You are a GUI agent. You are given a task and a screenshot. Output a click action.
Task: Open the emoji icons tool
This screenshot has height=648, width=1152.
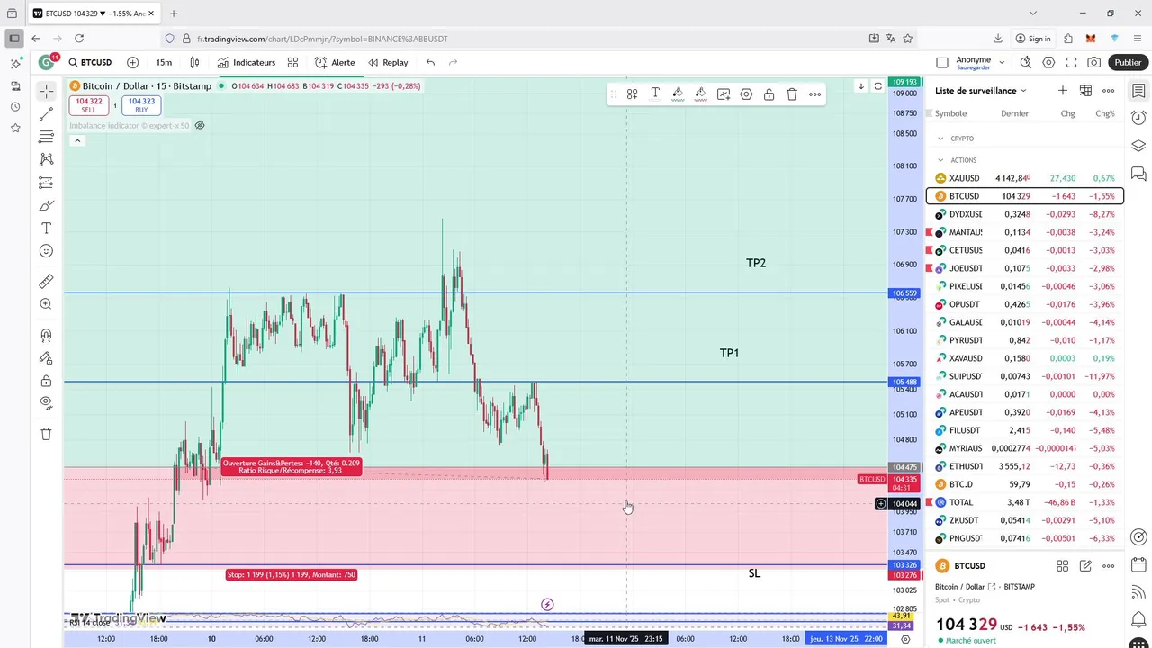point(46,251)
